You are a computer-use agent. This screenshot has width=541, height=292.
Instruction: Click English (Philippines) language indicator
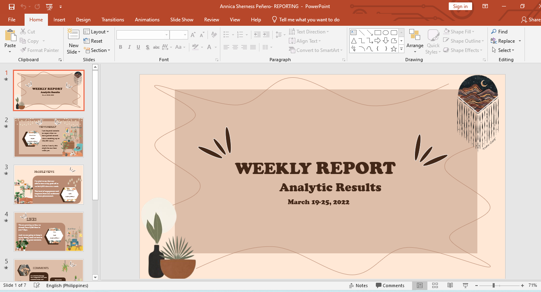tap(67, 285)
